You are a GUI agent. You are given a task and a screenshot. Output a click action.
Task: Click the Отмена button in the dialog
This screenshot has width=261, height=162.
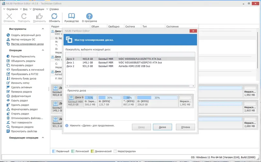[185, 127]
